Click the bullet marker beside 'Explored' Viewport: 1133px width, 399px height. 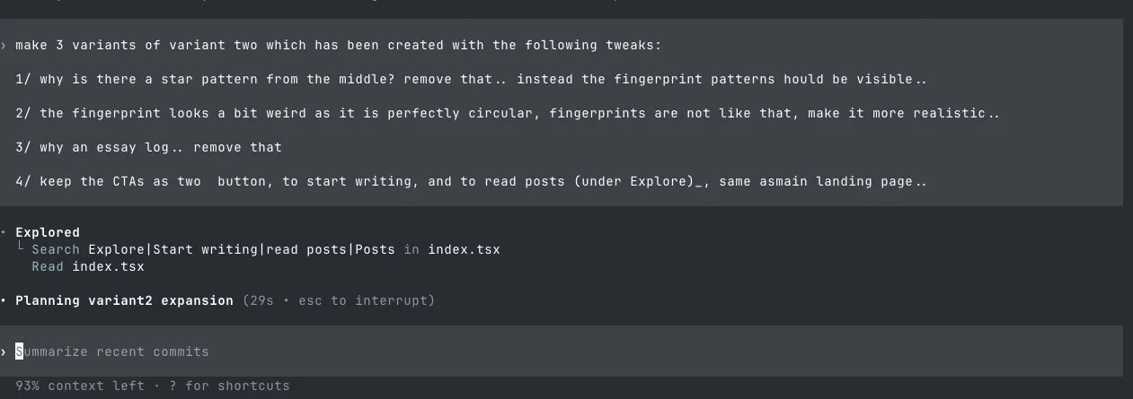4,233
